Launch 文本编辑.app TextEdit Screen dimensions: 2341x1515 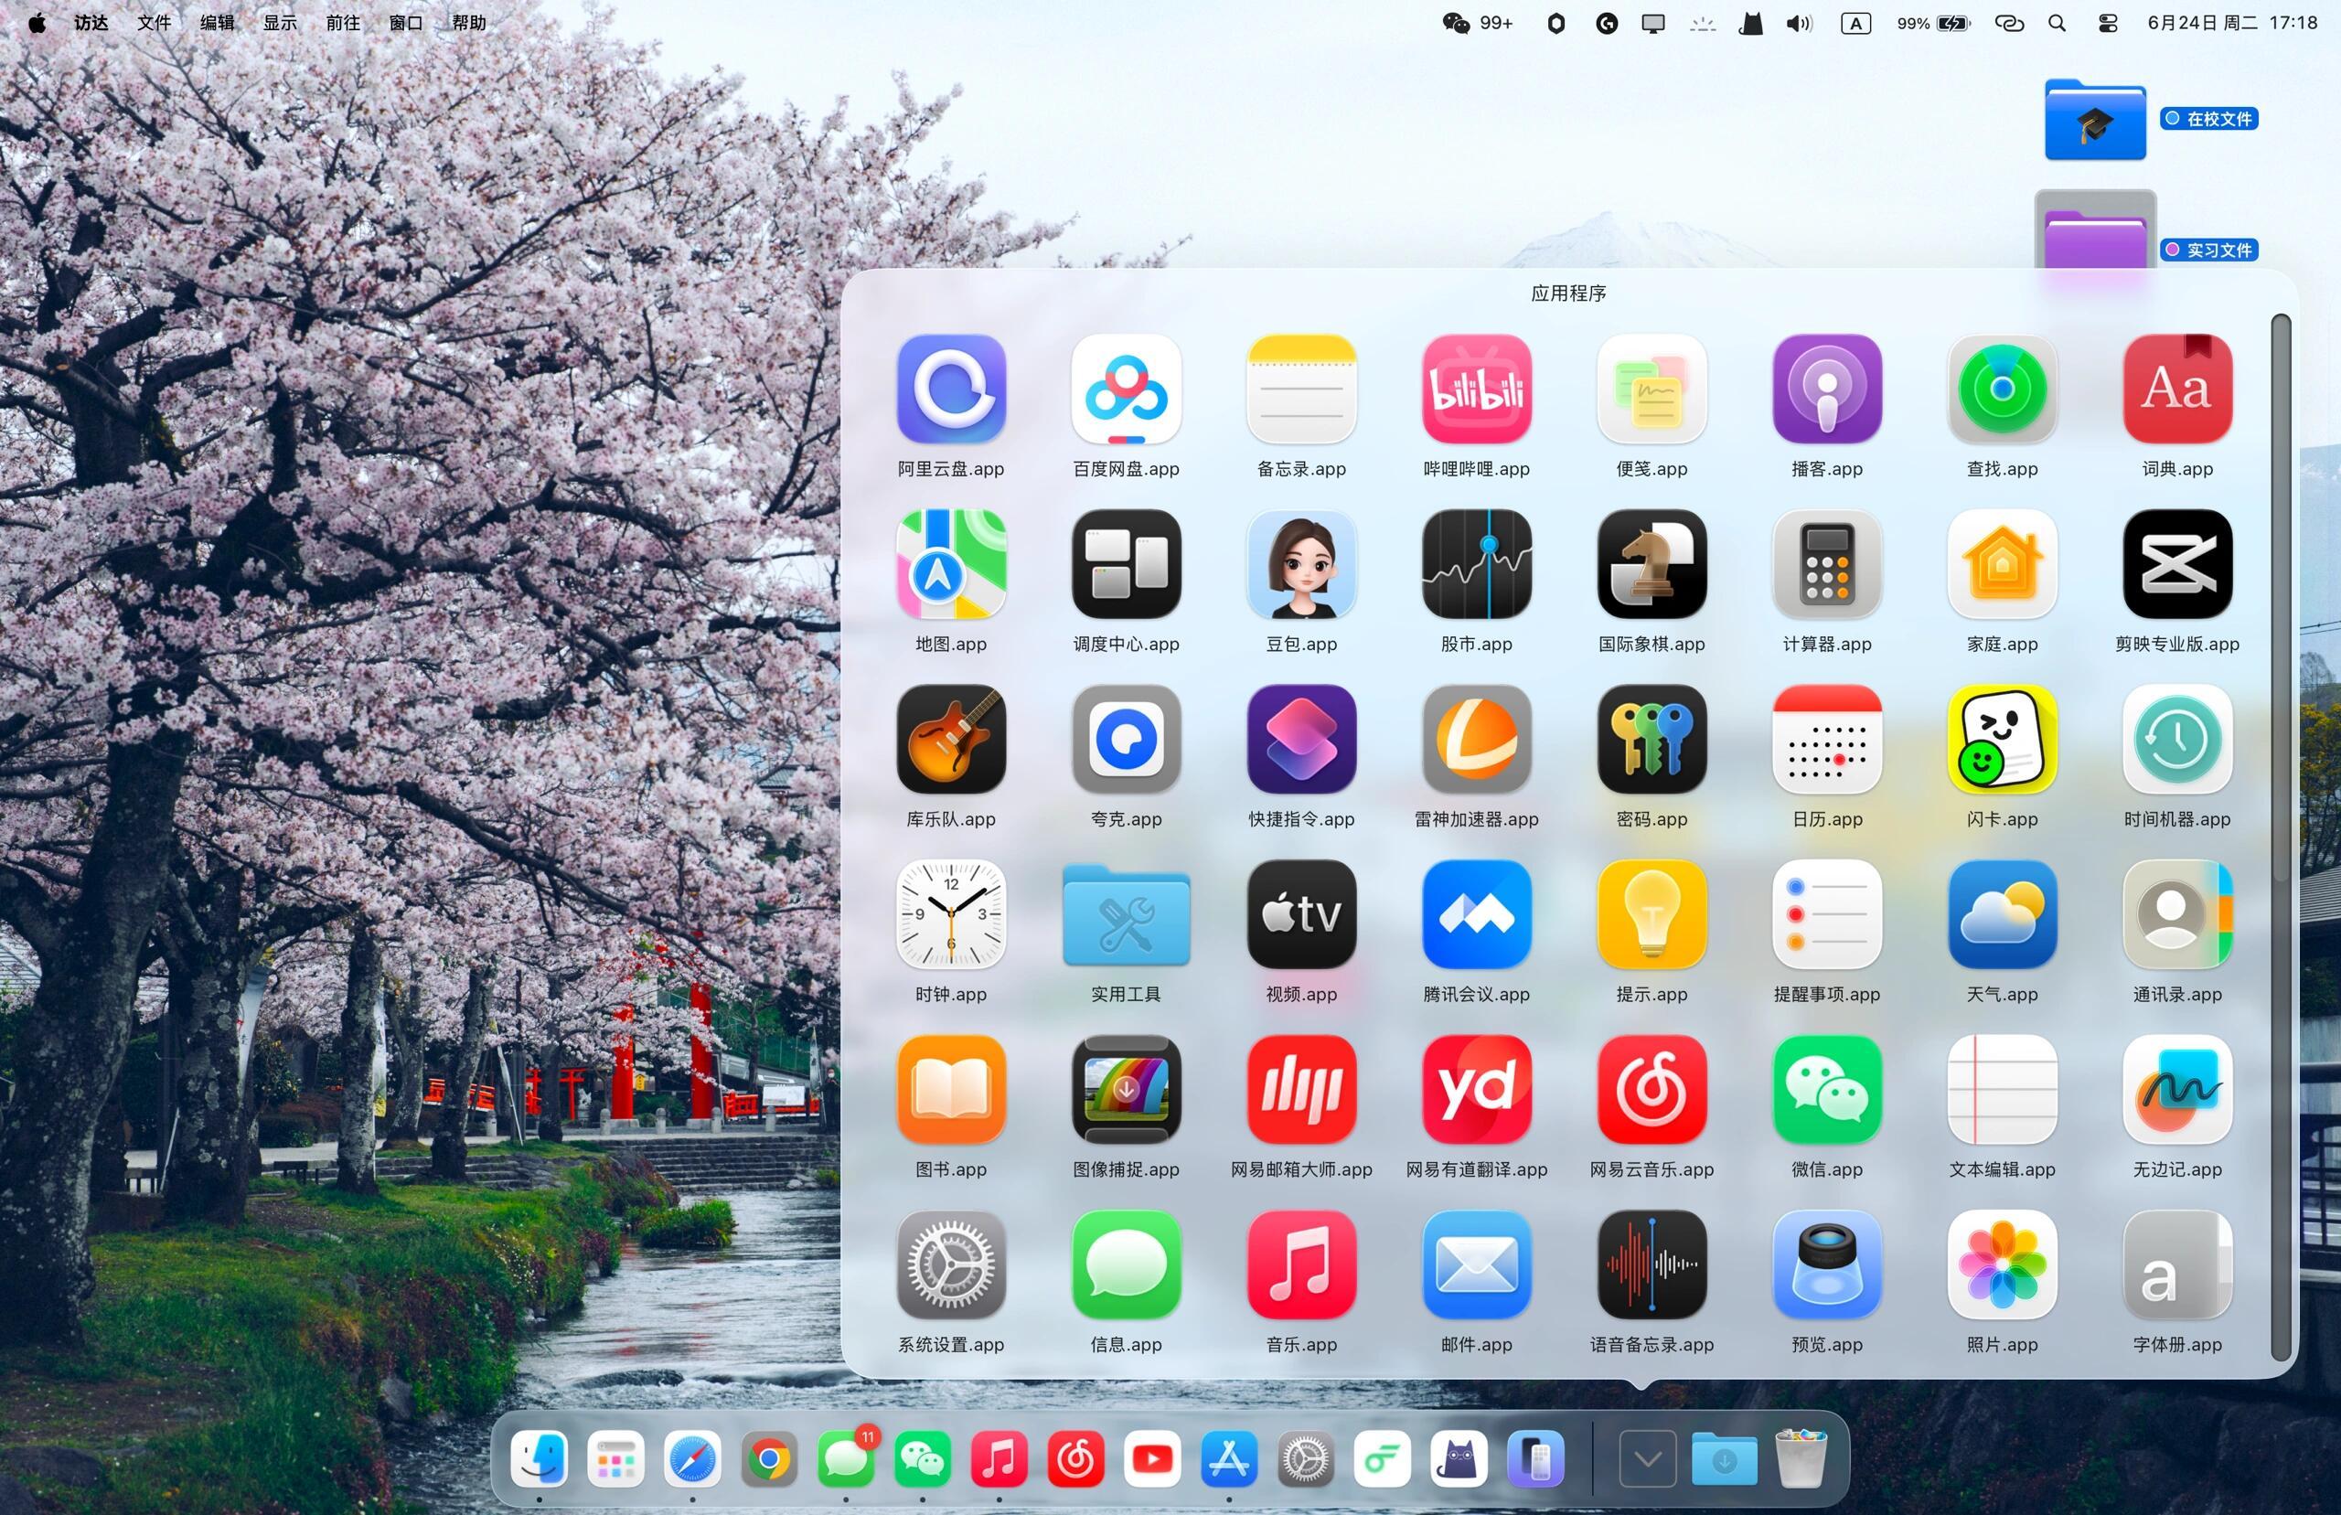[2002, 1090]
